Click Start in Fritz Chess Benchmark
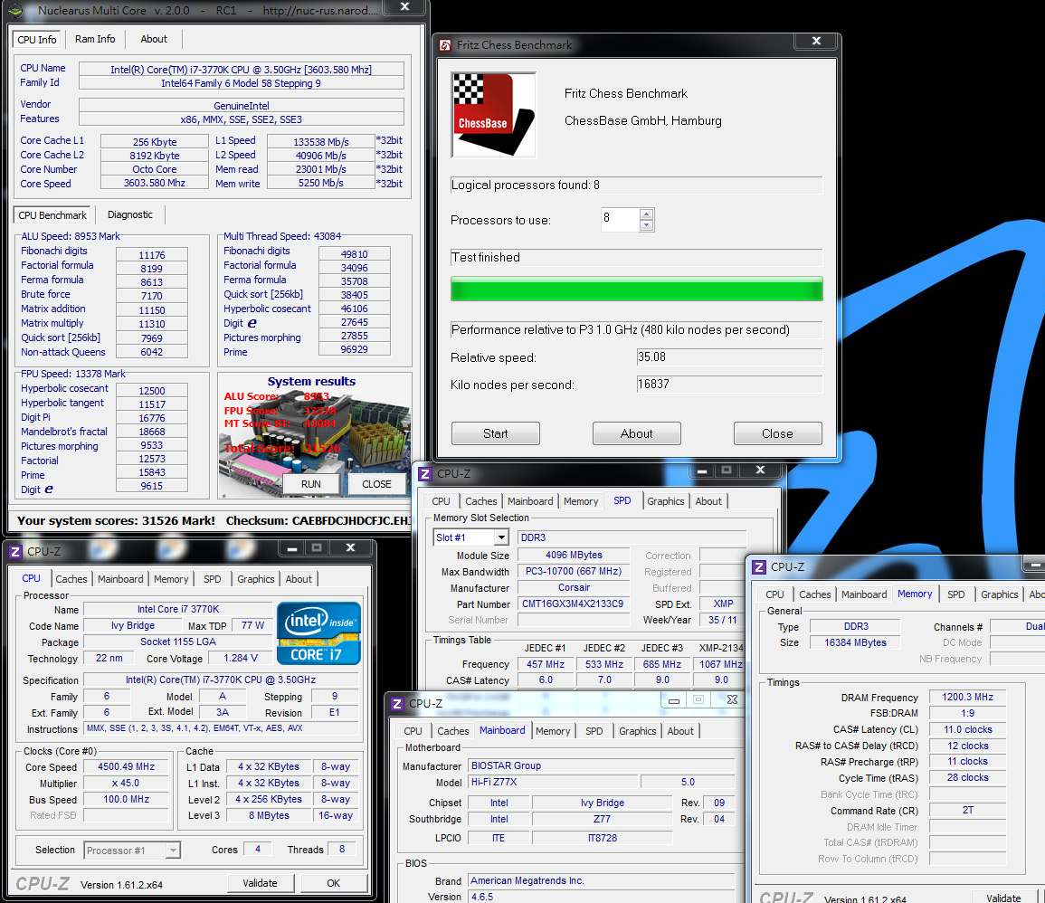The height and width of the screenshot is (903, 1045). (x=495, y=433)
